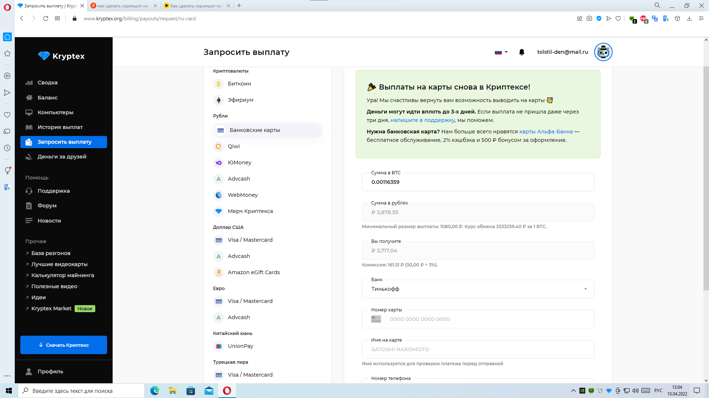The width and height of the screenshot is (709, 398).
Task: Click the Скачать Криптекс download button
Action: pos(64,345)
